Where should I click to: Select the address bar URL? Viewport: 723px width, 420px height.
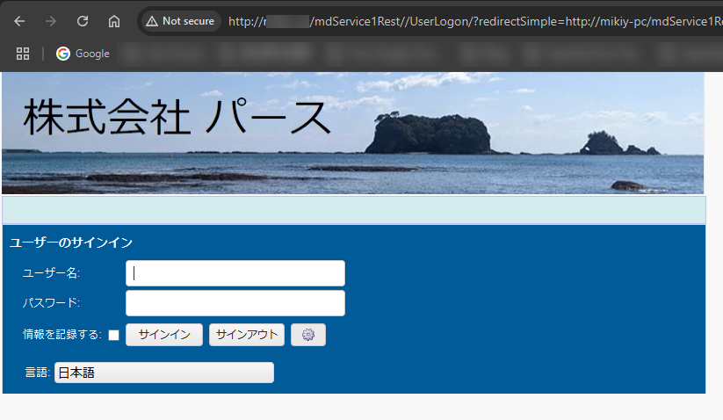pos(475,21)
